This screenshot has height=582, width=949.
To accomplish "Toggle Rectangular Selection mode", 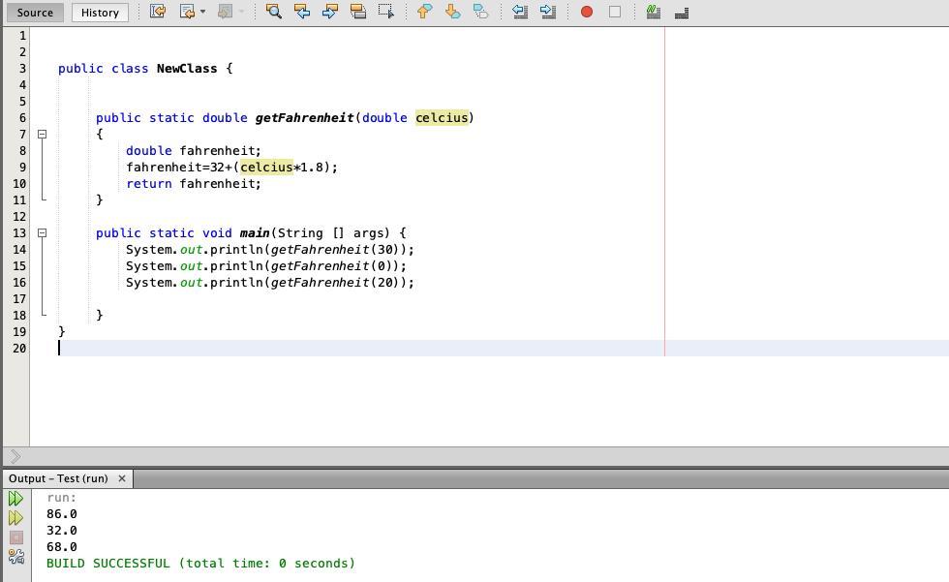I will pyautogui.click(x=385, y=12).
